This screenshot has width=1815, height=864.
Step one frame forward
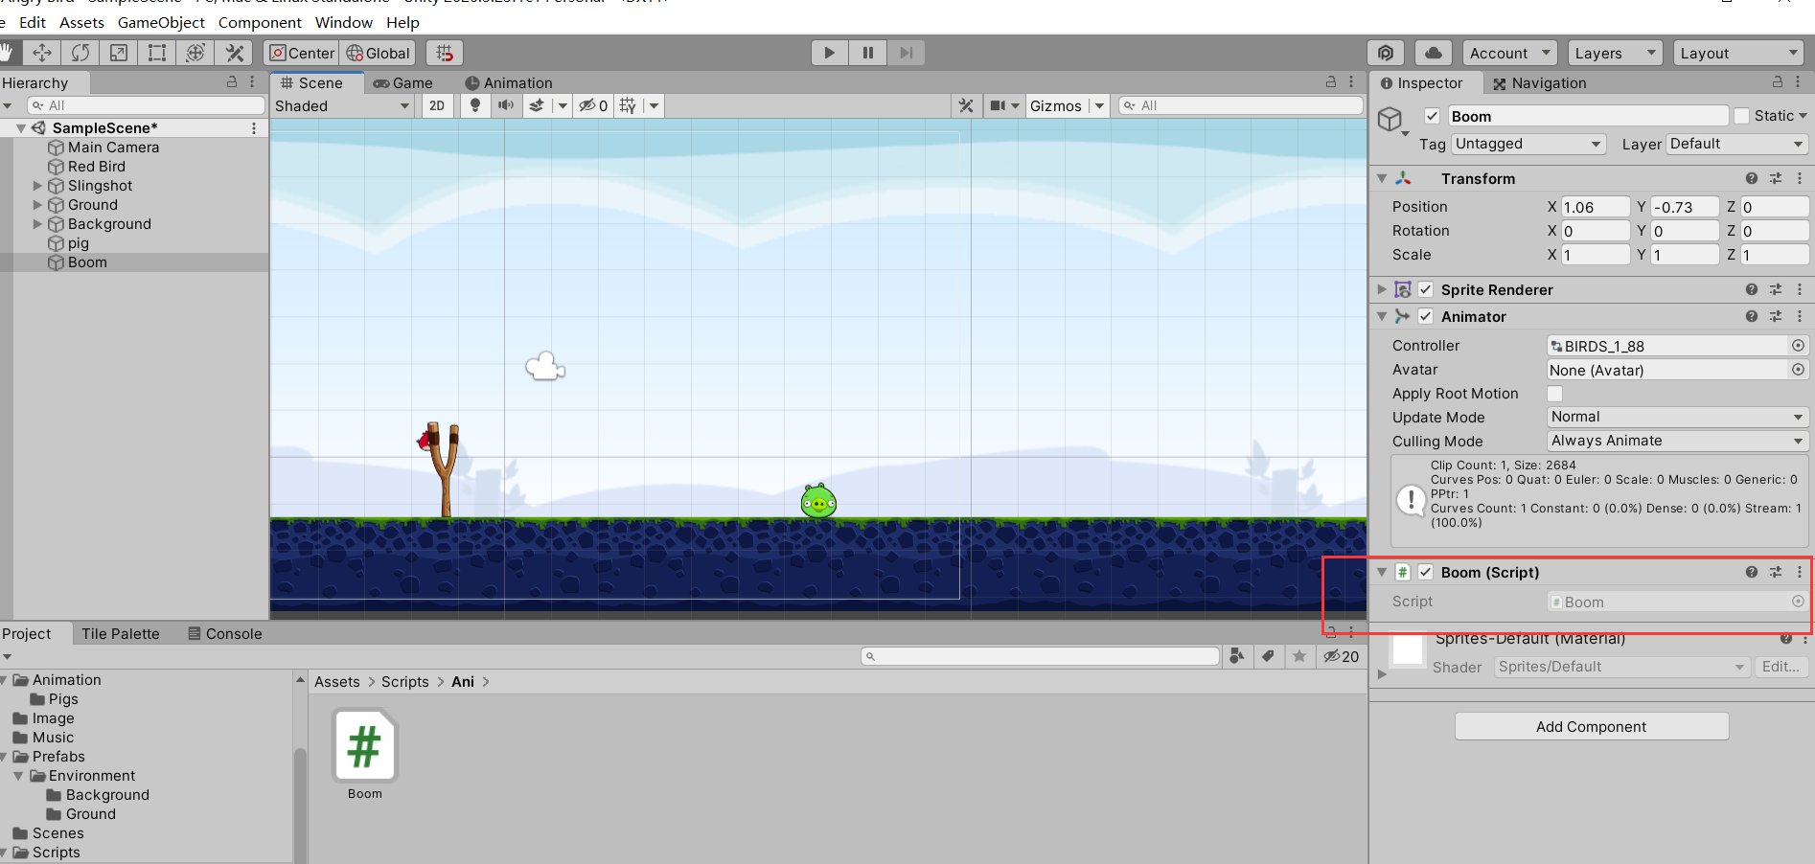point(906,53)
